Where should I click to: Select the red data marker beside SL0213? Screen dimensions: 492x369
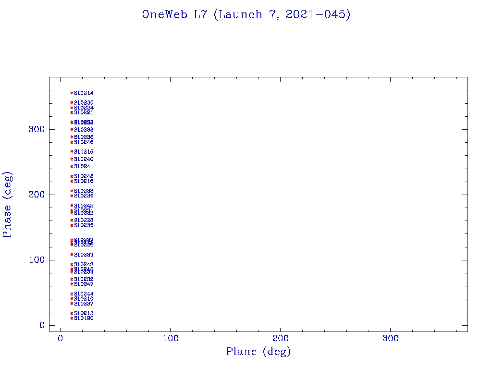coord(72,313)
